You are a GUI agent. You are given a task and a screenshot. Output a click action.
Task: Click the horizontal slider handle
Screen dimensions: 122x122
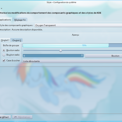pyautogui.click(x=61, y=51)
